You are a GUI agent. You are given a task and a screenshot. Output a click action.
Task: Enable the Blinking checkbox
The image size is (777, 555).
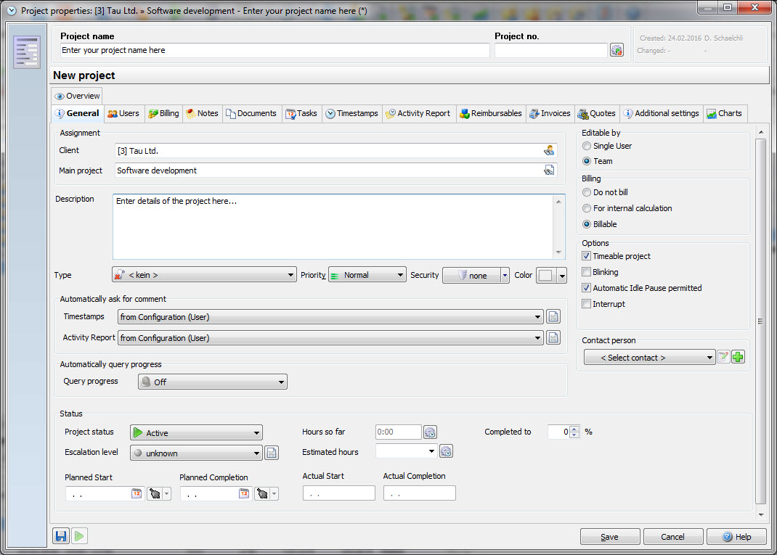click(x=587, y=272)
